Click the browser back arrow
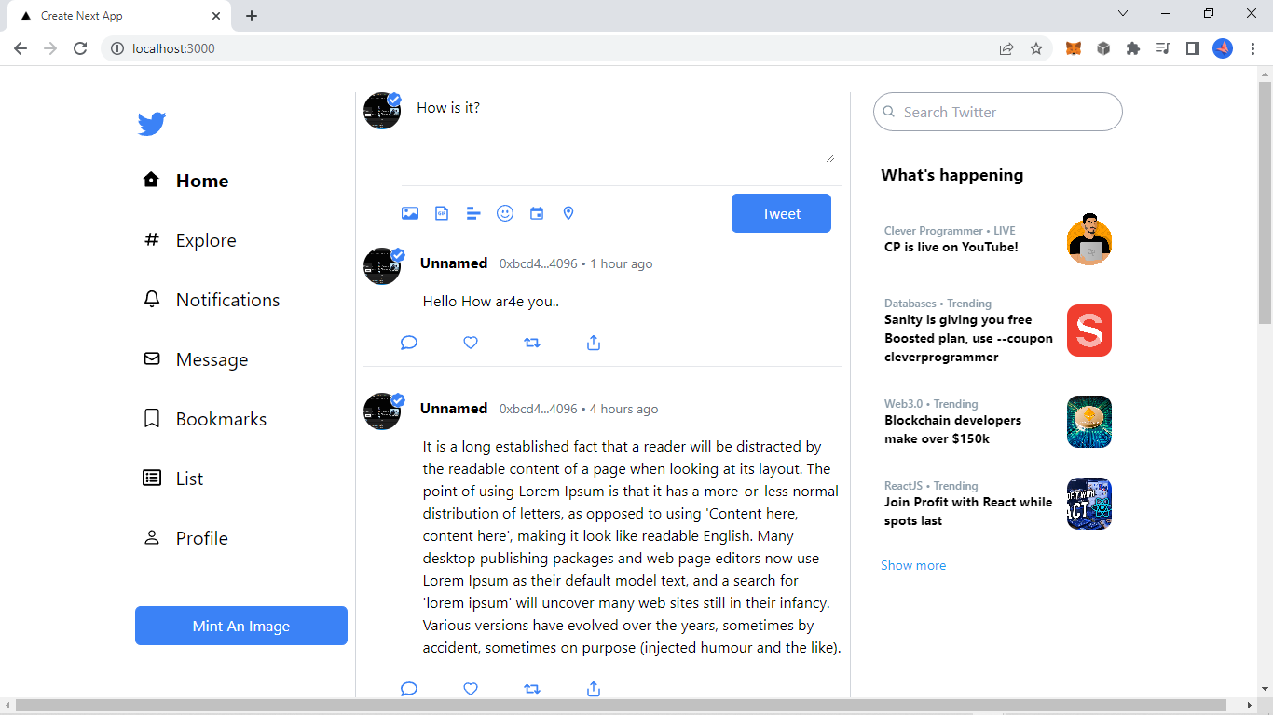Image resolution: width=1273 pixels, height=715 pixels. [x=21, y=48]
